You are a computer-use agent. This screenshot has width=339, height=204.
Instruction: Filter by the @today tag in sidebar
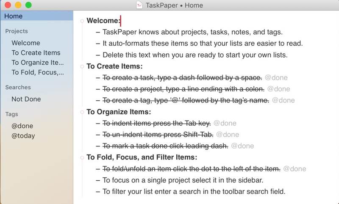23,136
